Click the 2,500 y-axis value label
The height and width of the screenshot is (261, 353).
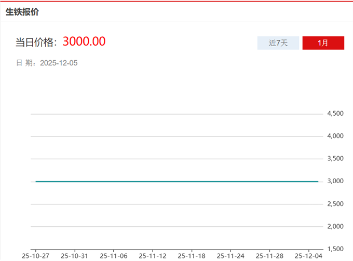click(x=335, y=204)
